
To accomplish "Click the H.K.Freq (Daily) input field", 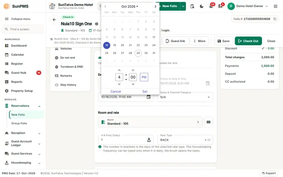I will 126,140.
